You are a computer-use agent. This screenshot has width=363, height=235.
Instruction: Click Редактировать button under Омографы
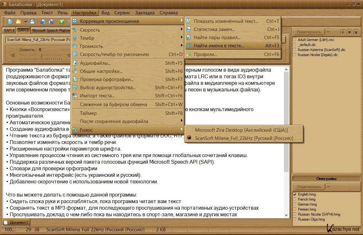309,187
